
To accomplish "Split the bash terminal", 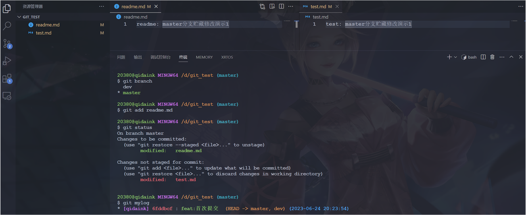I will pyautogui.click(x=483, y=57).
